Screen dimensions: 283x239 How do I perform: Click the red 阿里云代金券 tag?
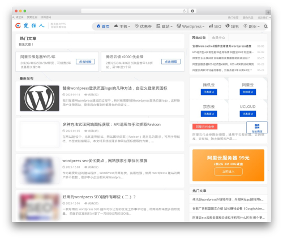pyautogui.click(x=205, y=127)
